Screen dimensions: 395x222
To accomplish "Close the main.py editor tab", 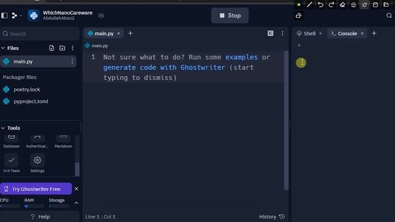I will 118,33.
